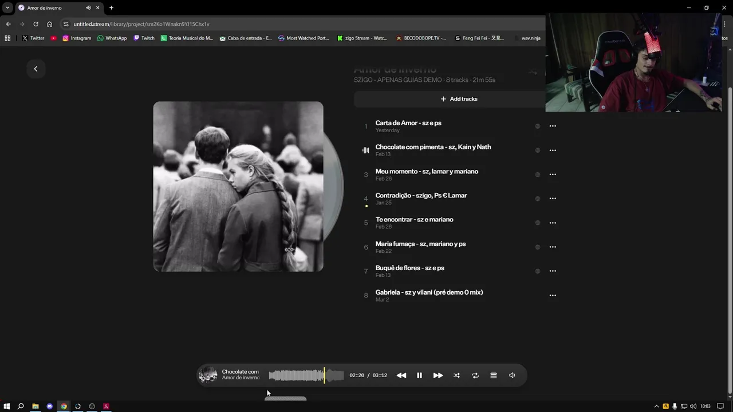Screen dimensions: 733x412
Task: Open the browser tab search chevron
Action: point(7,8)
